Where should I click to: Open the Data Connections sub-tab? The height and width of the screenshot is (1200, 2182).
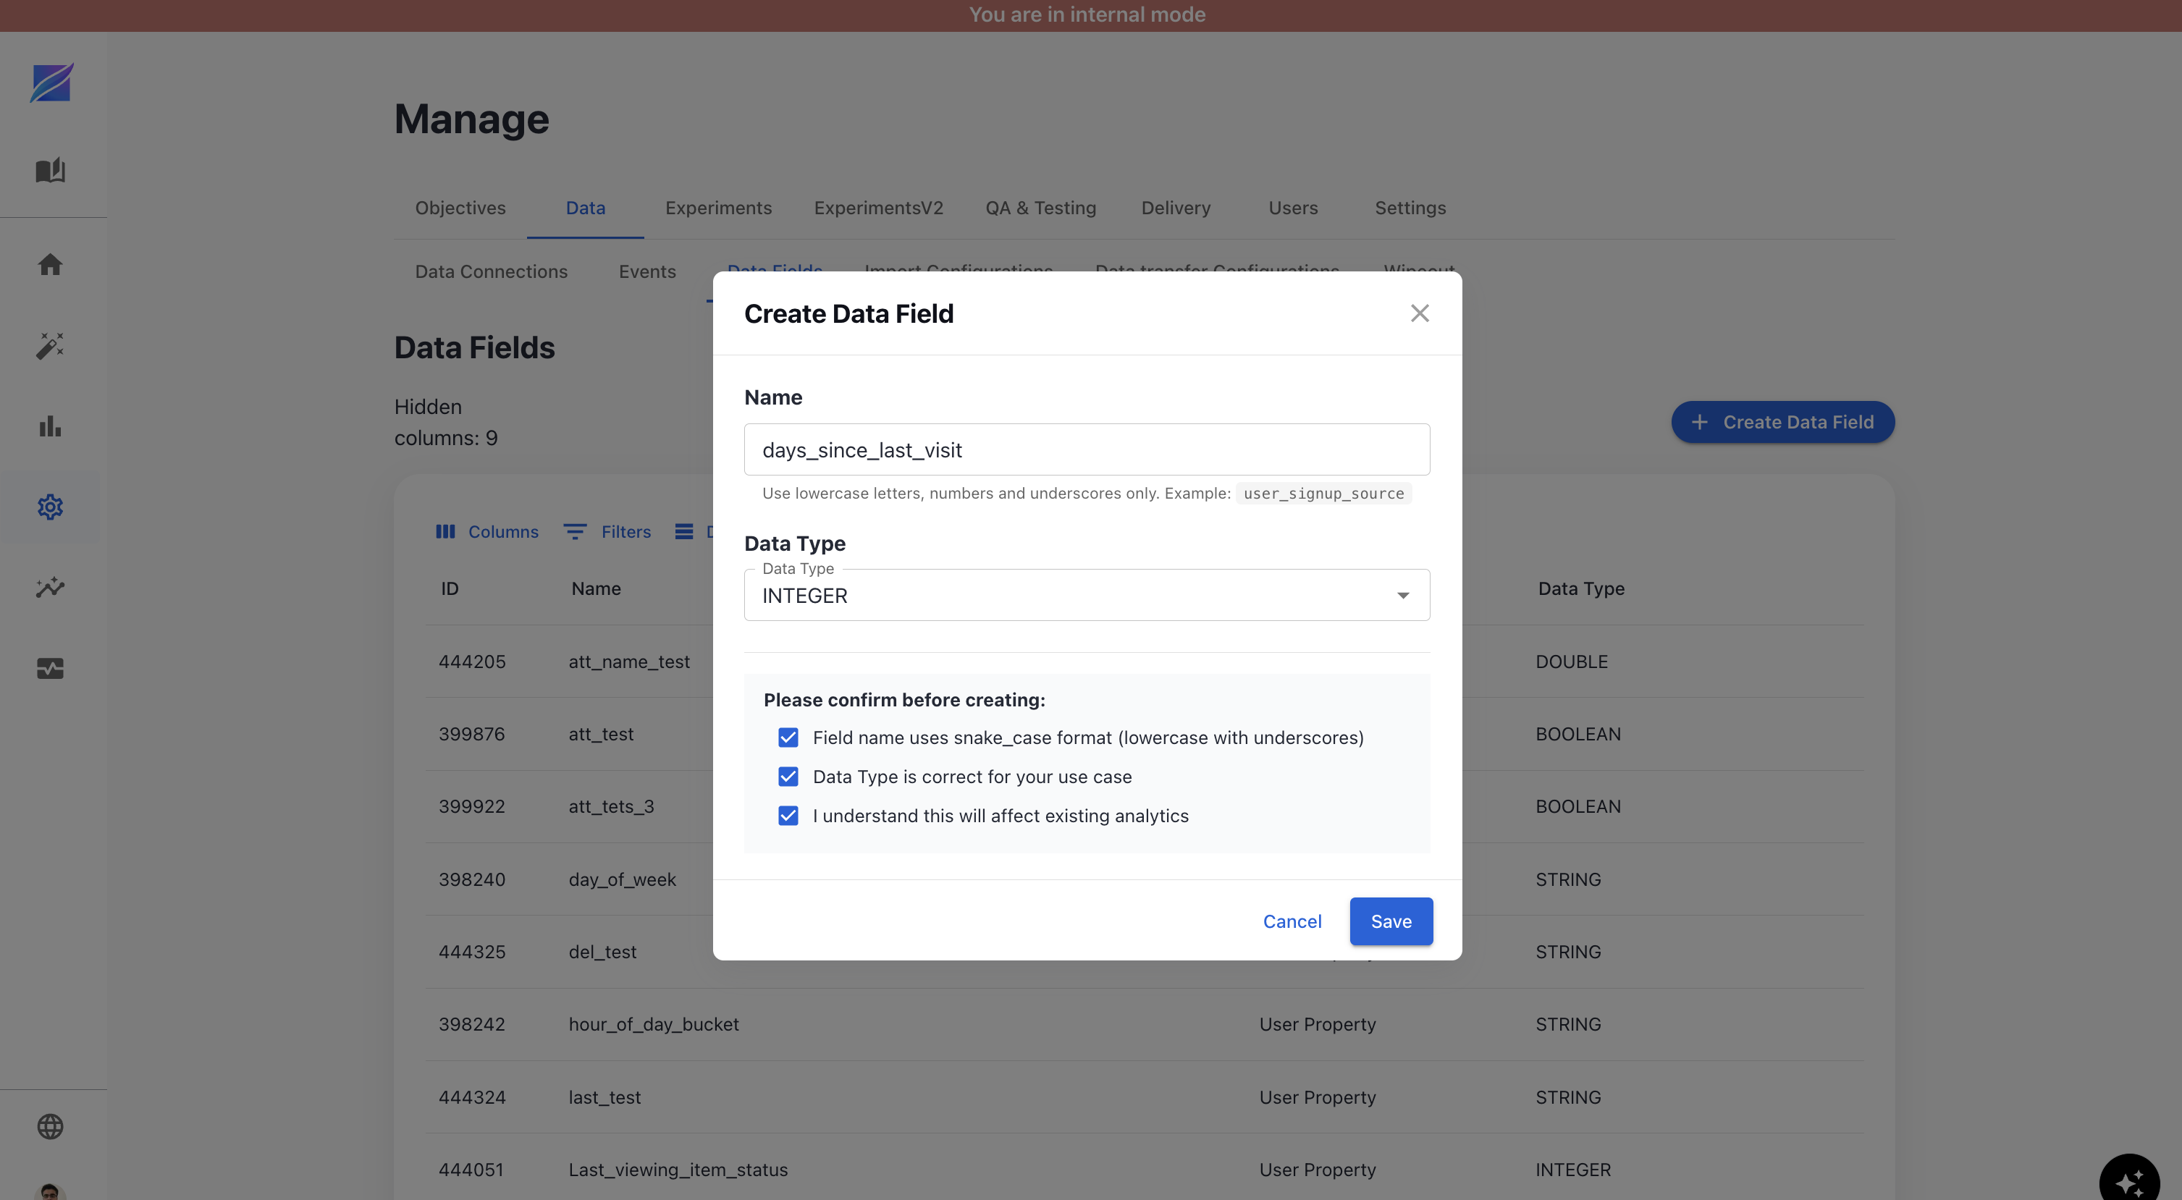click(x=492, y=271)
